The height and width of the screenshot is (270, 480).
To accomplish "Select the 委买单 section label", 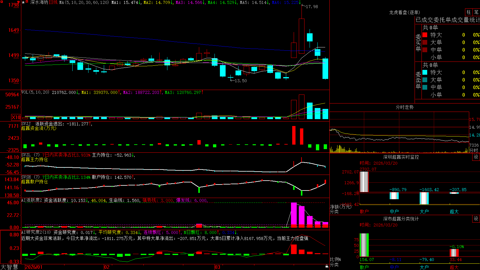I will (x=418, y=43).
